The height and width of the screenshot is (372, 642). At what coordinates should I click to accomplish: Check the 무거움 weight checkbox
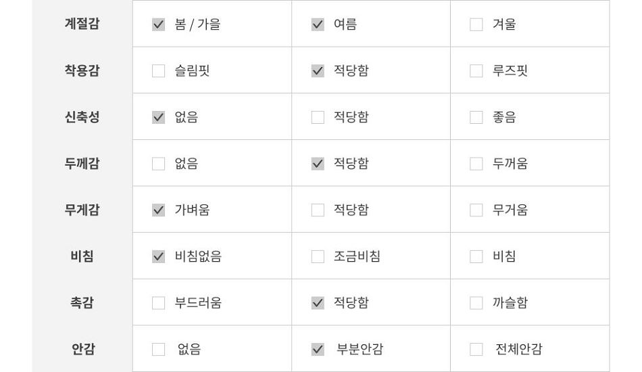(x=476, y=210)
